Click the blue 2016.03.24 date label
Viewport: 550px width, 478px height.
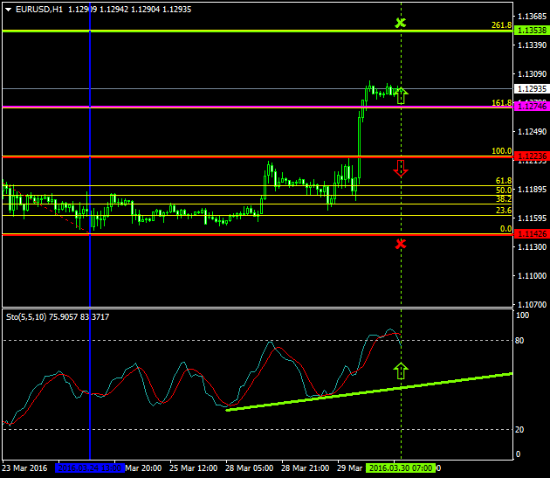point(89,468)
